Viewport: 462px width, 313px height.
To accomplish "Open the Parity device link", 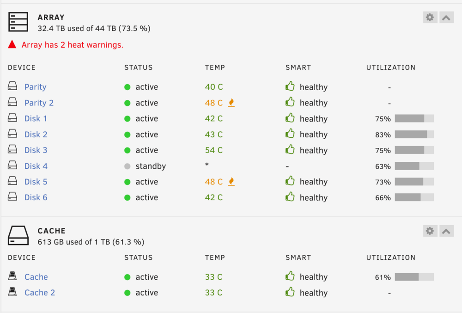I will coord(36,87).
